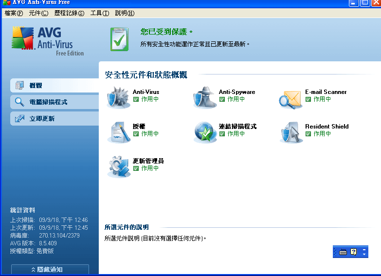Click the 病毒庫 version 270.13.104/2379
381x276 pixels.
coord(59,236)
